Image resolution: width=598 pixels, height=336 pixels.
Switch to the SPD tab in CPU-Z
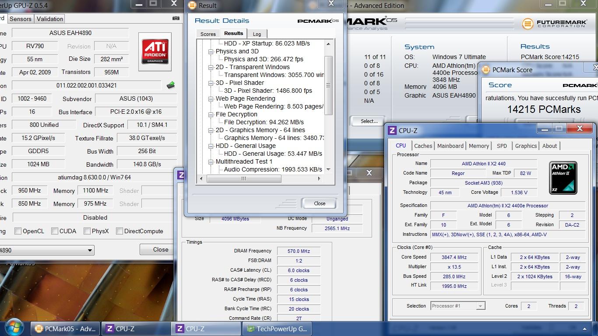[502, 146]
